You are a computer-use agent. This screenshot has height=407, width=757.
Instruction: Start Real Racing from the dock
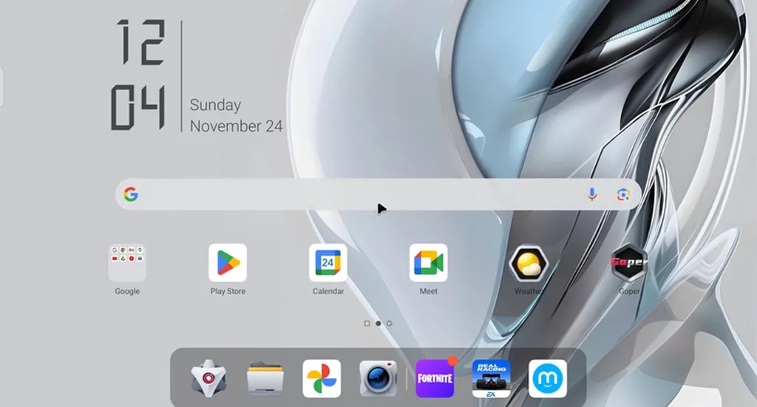(x=492, y=379)
